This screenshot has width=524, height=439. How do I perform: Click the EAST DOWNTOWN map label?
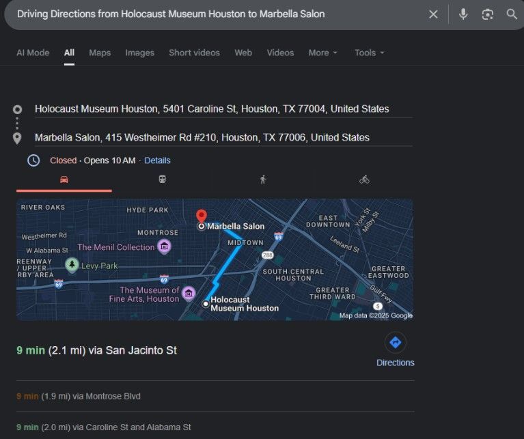point(328,221)
